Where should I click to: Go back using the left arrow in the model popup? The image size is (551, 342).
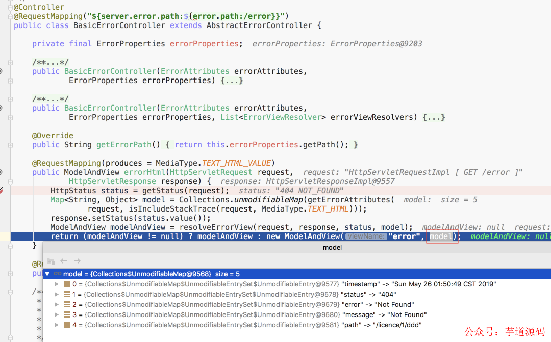pos(64,261)
